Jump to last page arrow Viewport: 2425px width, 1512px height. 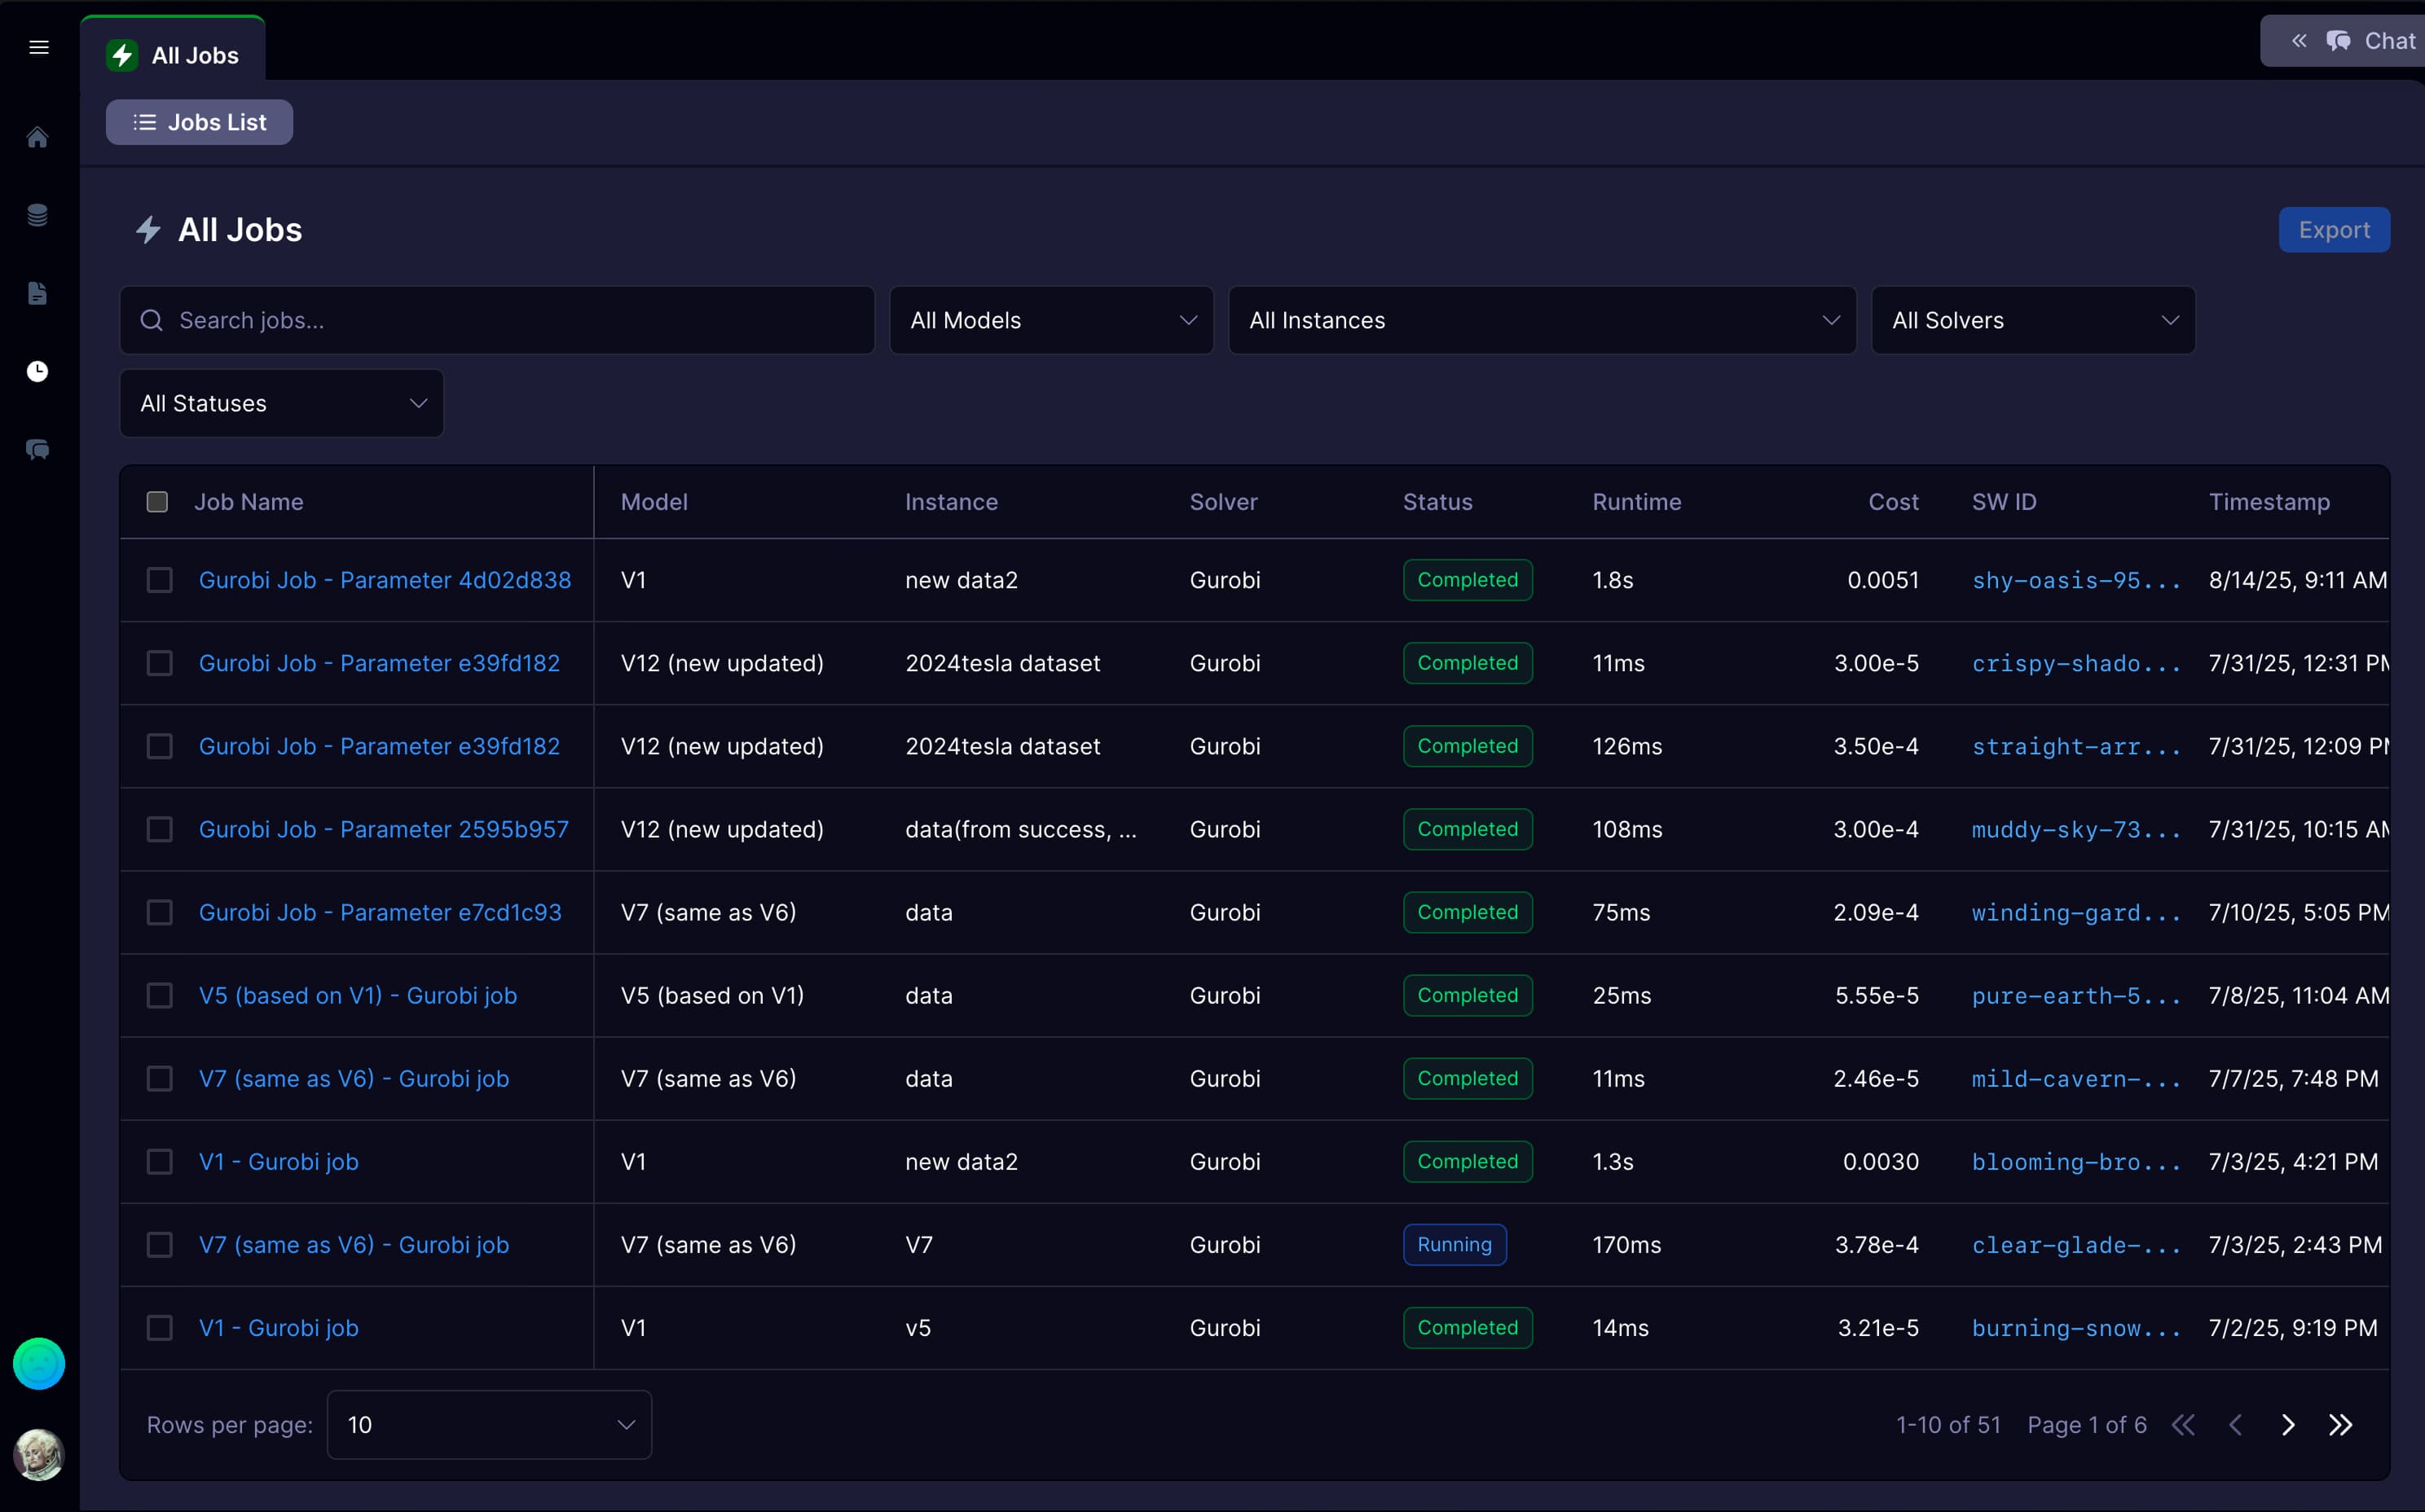(x=2340, y=1425)
